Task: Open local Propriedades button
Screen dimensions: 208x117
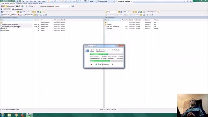Action: [x=28, y=15]
